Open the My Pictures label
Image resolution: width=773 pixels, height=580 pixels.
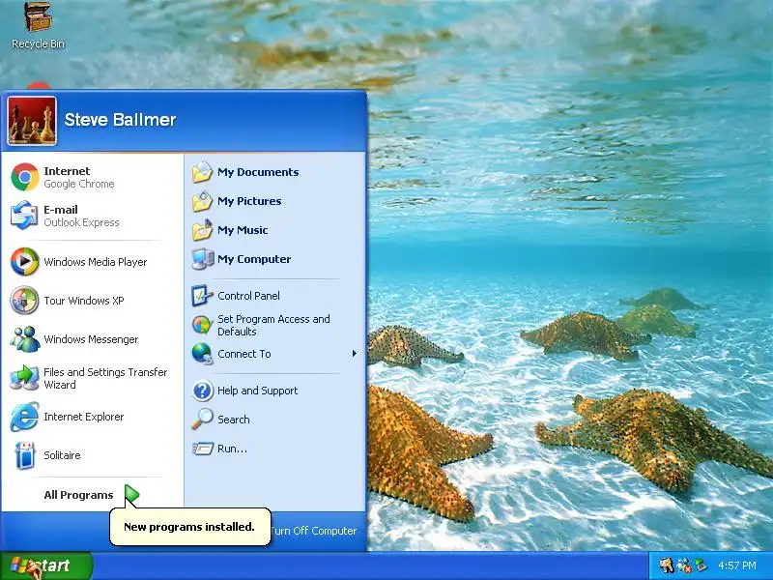pyautogui.click(x=249, y=201)
